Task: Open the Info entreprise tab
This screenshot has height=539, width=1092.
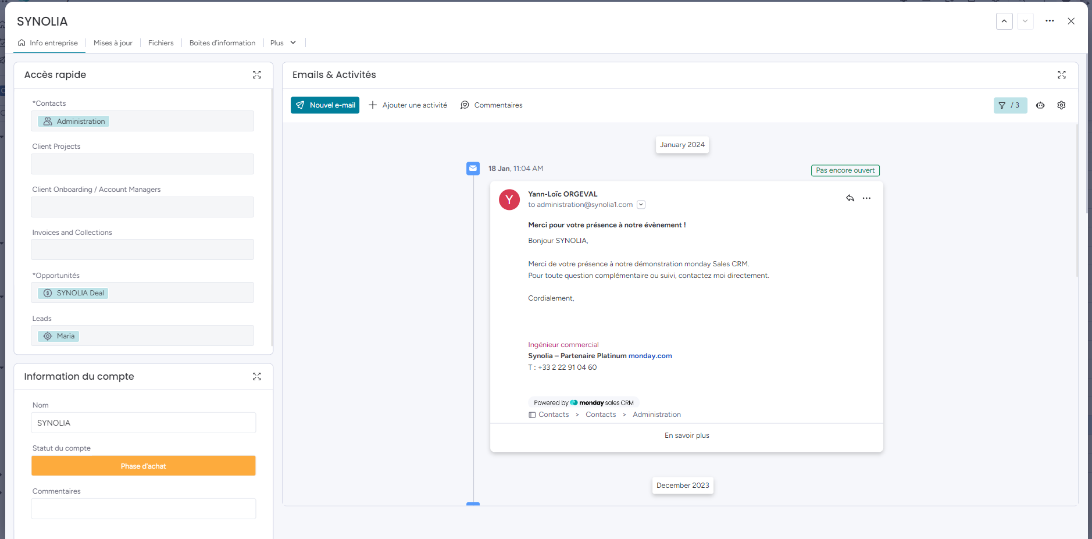Action: click(48, 43)
